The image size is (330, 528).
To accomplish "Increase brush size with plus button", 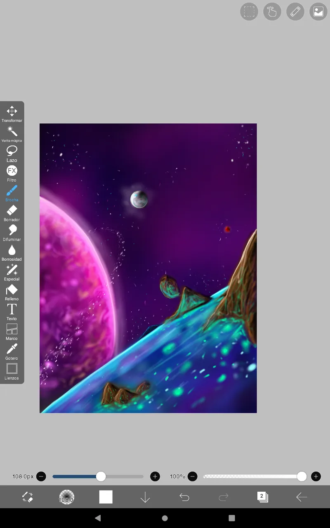I will pos(155,476).
